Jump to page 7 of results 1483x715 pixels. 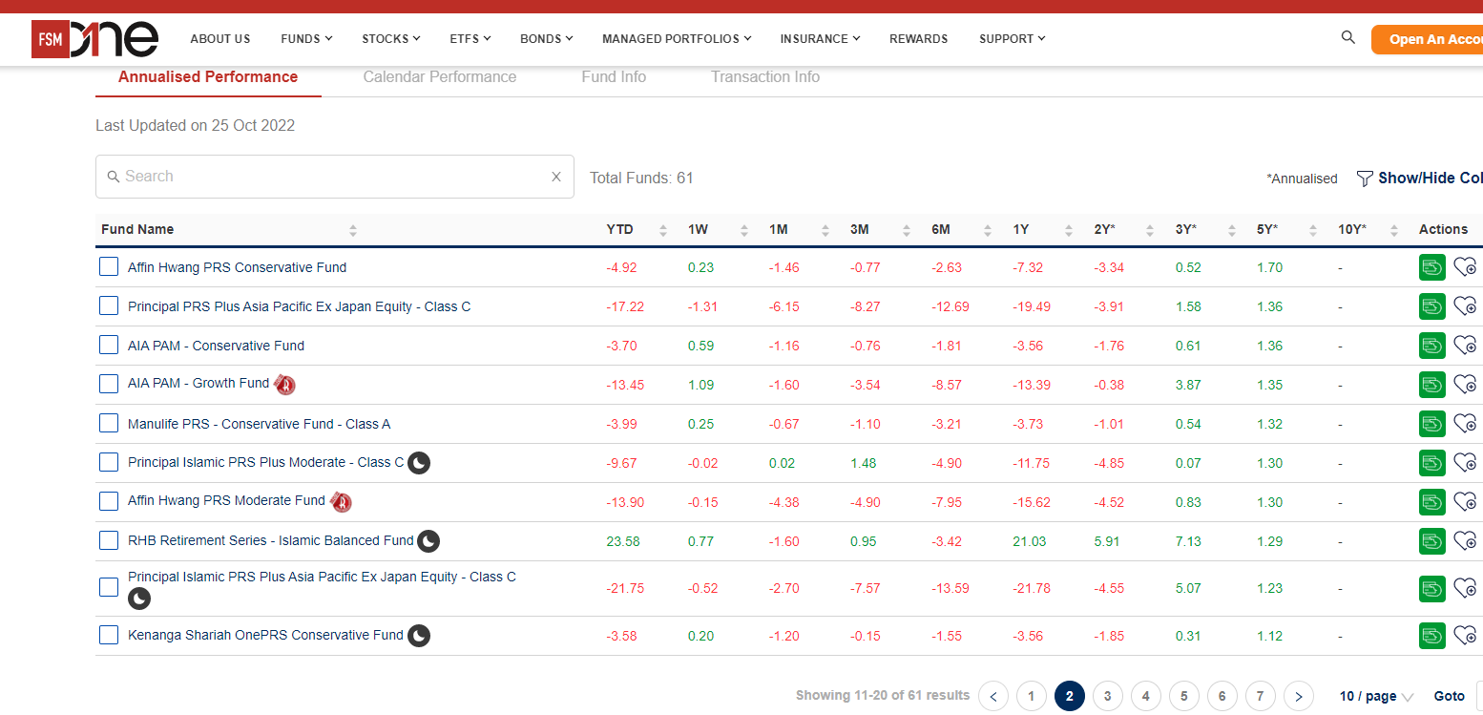(x=1261, y=696)
